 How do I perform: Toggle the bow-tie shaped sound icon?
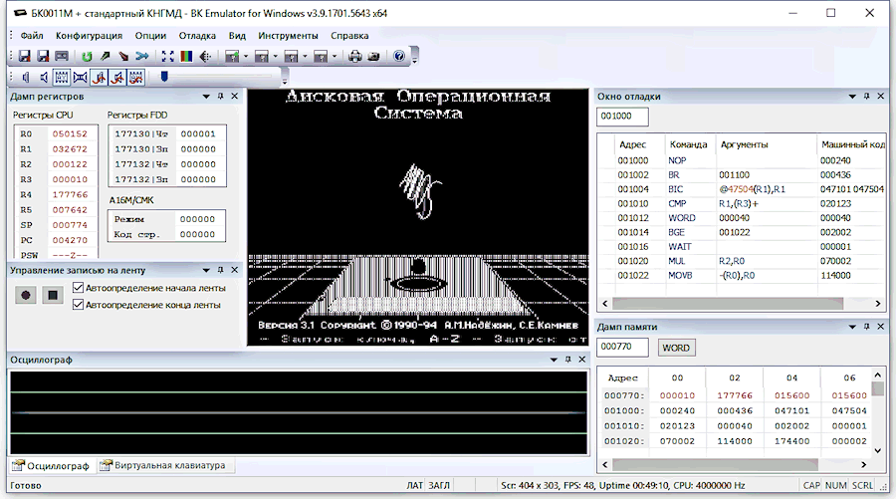[x=81, y=77]
